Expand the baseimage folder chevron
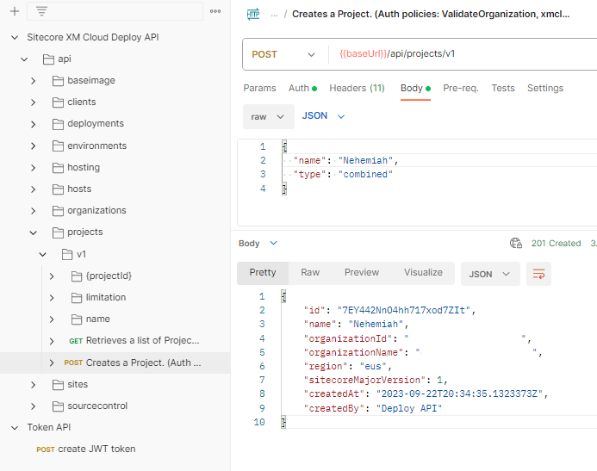Screen dimensions: 597x471 pos(33,81)
